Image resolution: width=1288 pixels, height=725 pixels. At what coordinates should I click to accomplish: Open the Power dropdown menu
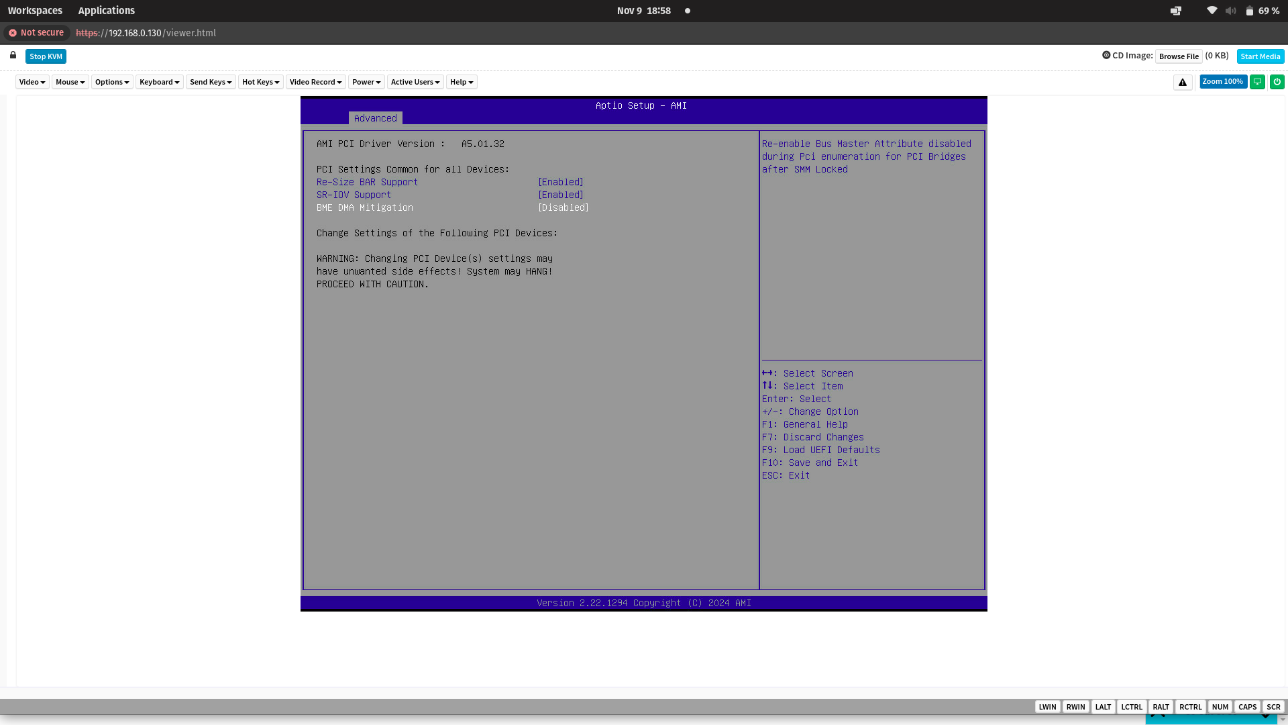366,82
